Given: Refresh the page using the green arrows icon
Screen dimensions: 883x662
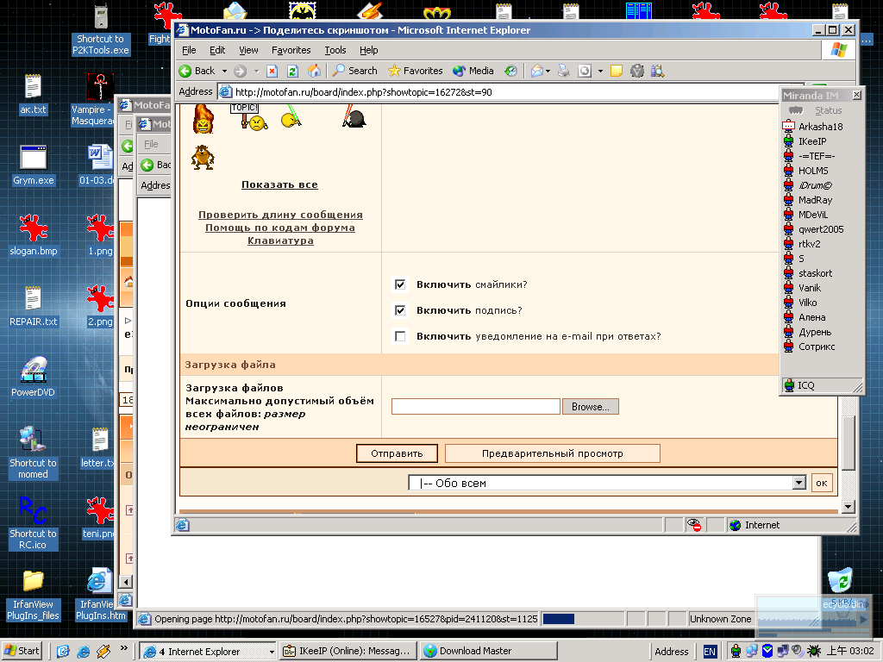Looking at the screenshot, I should point(293,71).
